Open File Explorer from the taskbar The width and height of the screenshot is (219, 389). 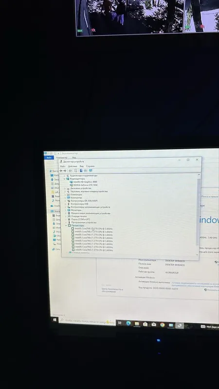(x=137, y=324)
